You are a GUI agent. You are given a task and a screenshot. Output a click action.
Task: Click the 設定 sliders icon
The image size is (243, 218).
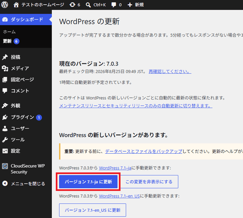point(5,151)
